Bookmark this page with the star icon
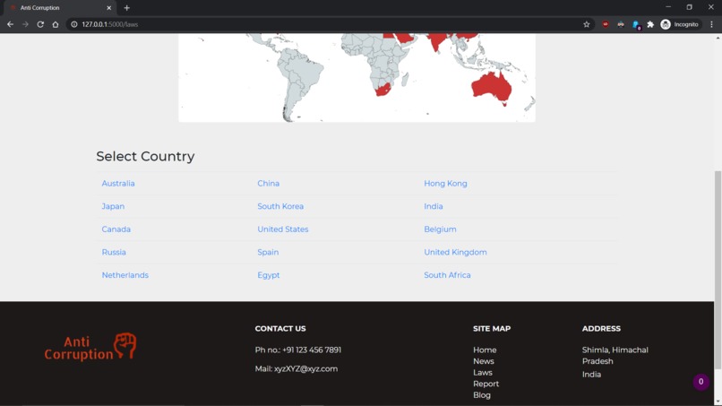 [x=586, y=24]
